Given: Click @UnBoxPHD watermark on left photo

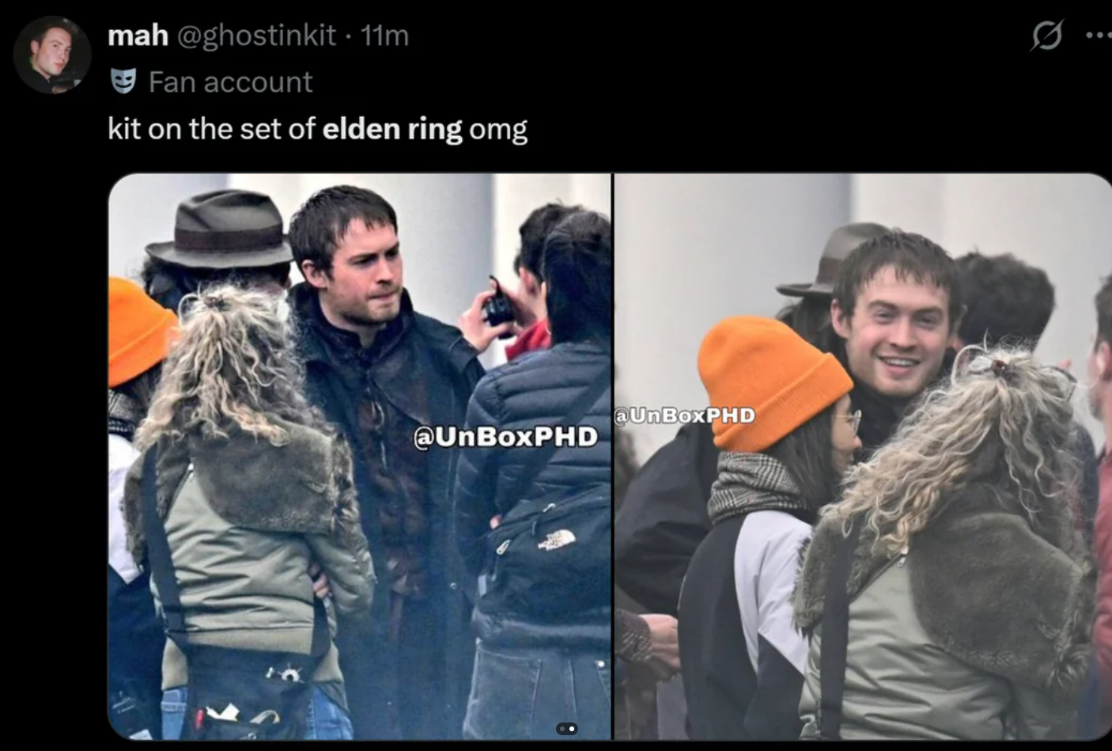Looking at the screenshot, I should 505,437.
